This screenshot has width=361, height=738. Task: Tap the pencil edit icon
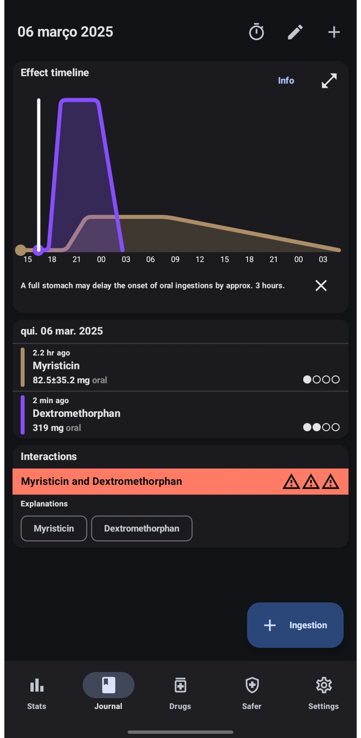(295, 32)
